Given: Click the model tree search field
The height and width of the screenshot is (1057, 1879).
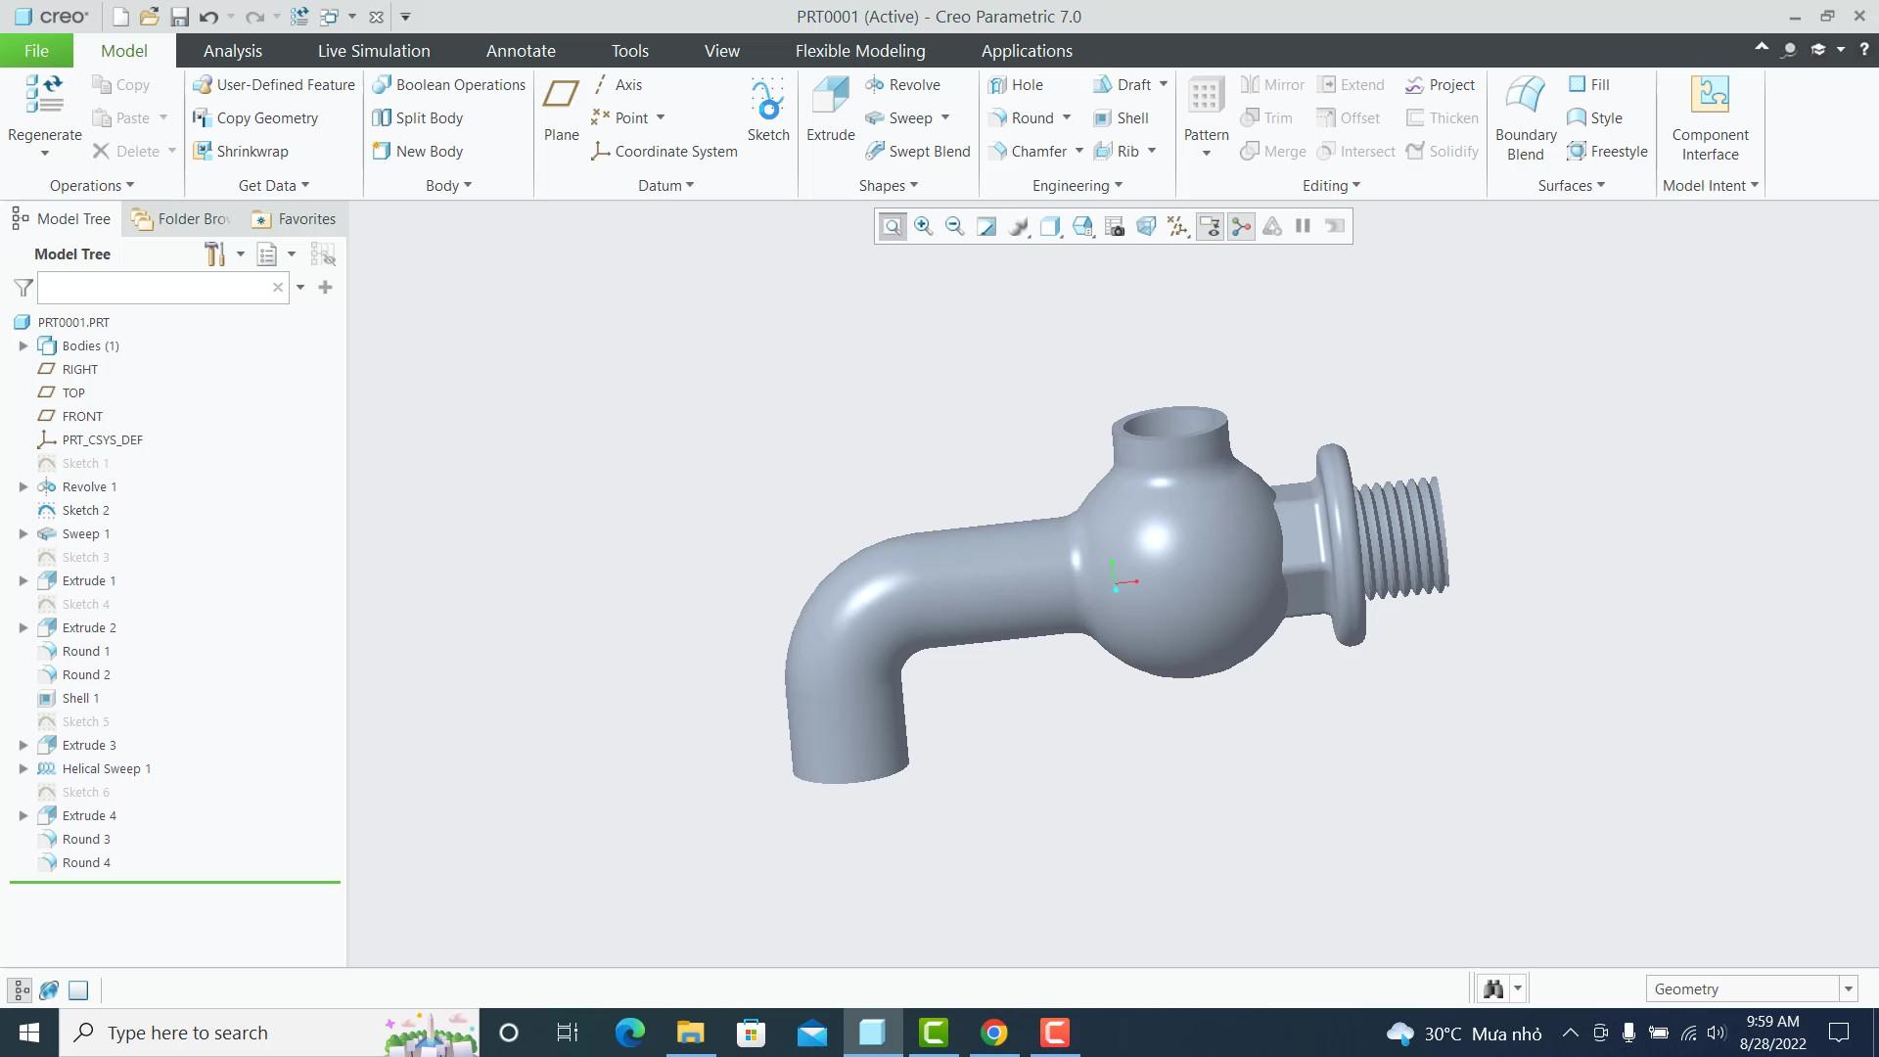Looking at the screenshot, I should [155, 288].
